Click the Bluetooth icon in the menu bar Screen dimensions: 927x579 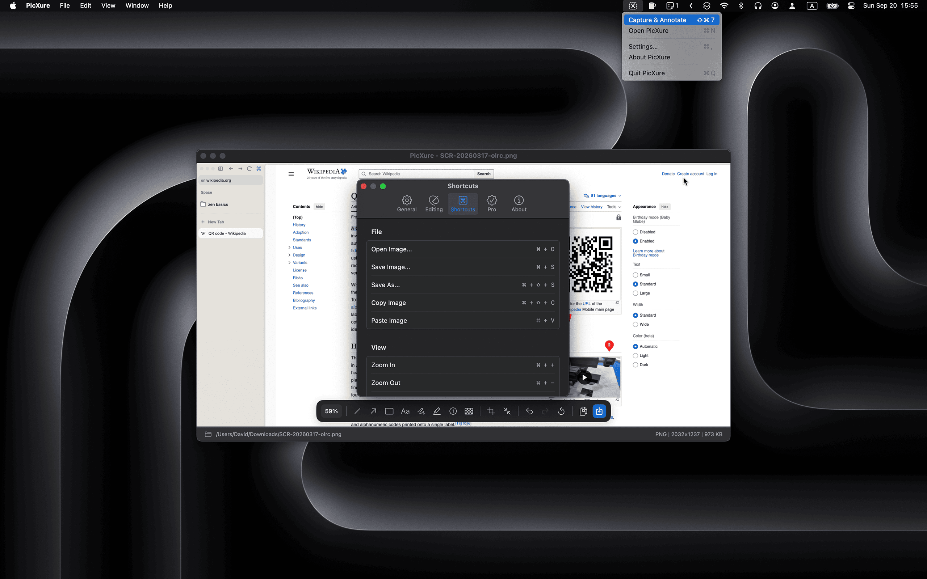coord(741,6)
